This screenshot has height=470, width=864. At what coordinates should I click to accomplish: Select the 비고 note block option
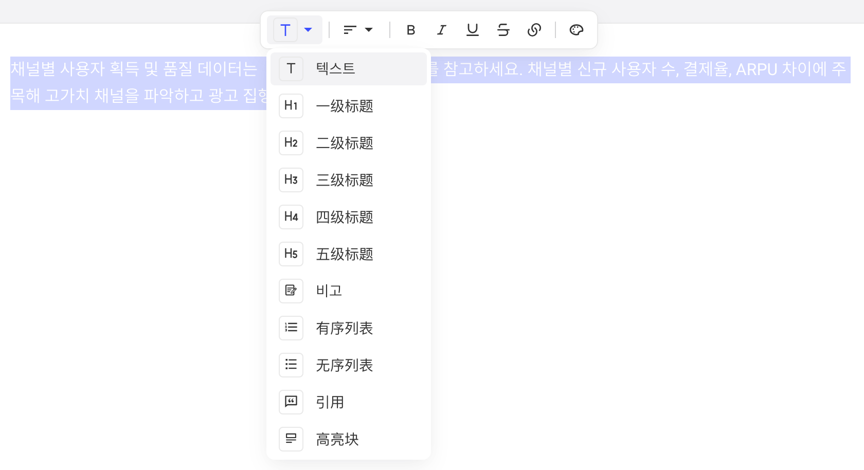349,291
